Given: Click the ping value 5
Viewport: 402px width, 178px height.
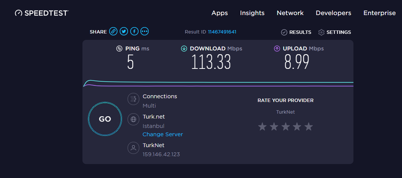Looking at the screenshot, I should pyautogui.click(x=131, y=62).
